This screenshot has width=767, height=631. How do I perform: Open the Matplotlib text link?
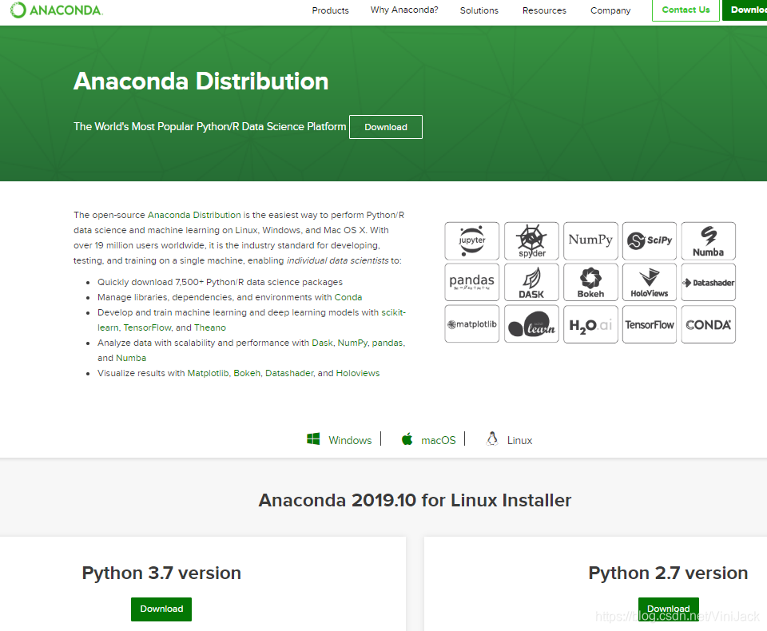[x=208, y=373]
